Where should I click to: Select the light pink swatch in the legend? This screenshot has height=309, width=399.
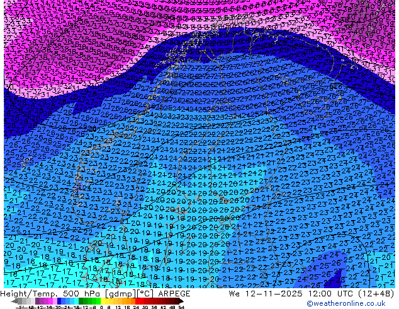(55, 301)
